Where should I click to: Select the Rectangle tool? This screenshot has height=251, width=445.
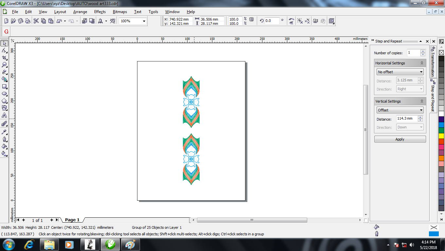[x=5, y=87]
